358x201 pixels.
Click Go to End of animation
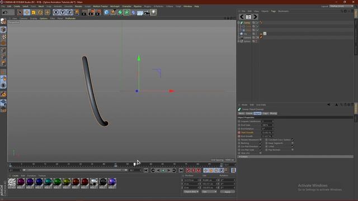click(181, 170)
